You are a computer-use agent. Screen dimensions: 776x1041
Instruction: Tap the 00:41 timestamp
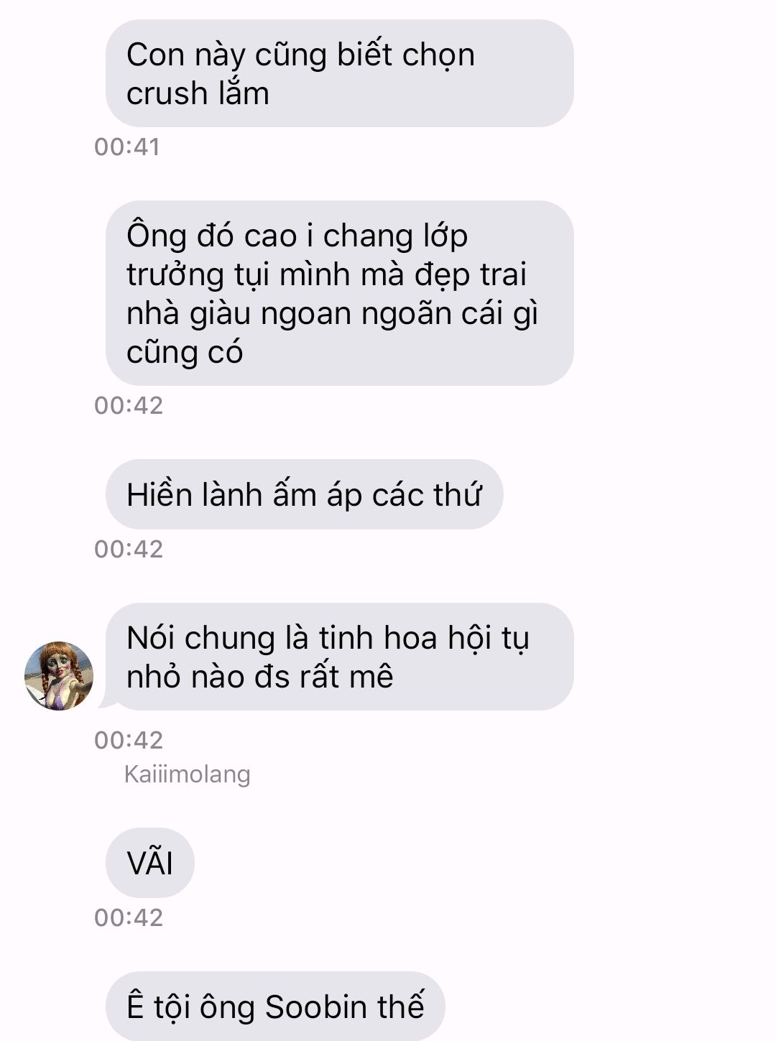[127, 147]
